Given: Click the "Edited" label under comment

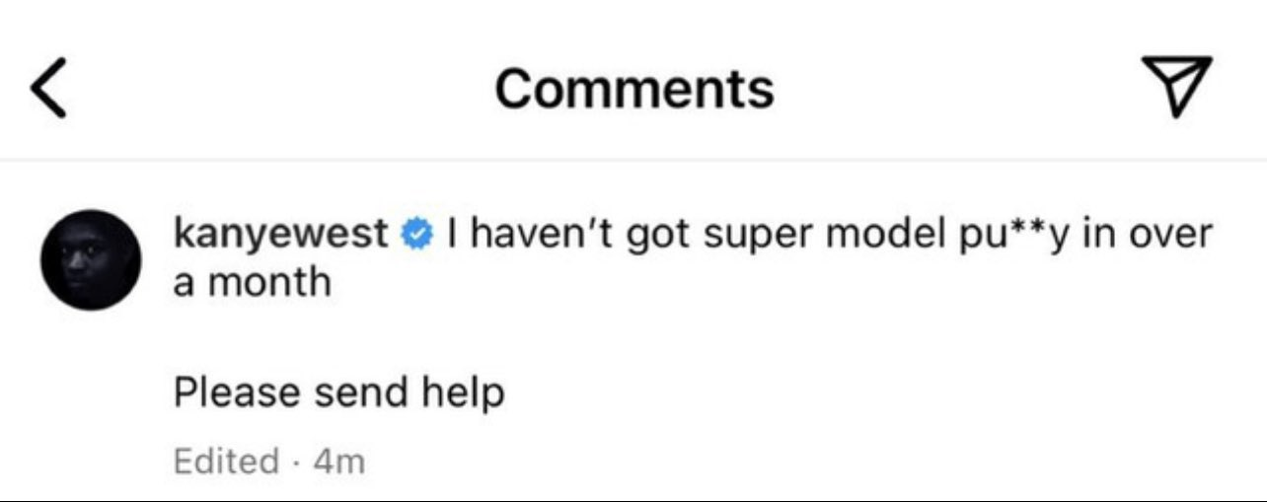Looking at the screenshot, I should pyautogui.click(x=226, y=461).
